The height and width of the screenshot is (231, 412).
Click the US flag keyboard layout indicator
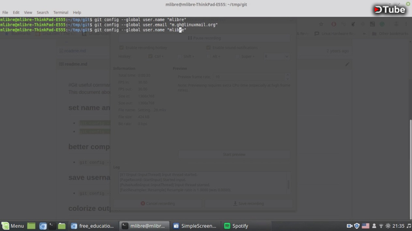coord(366,226)
